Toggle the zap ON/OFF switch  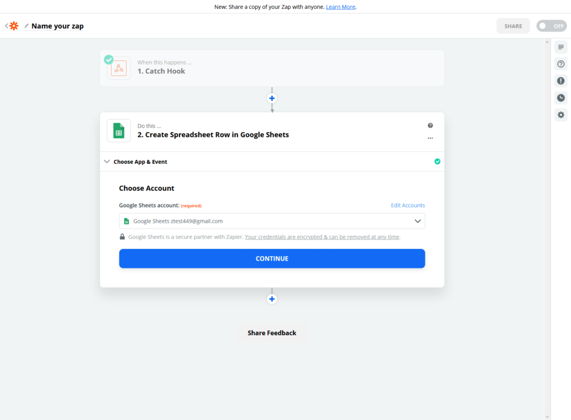[x=551, y=26]
